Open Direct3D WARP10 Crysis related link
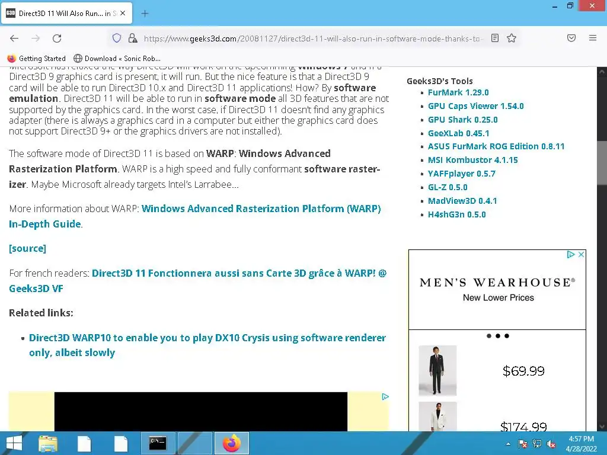Screen dimensions: 607x455 (207, 345)
